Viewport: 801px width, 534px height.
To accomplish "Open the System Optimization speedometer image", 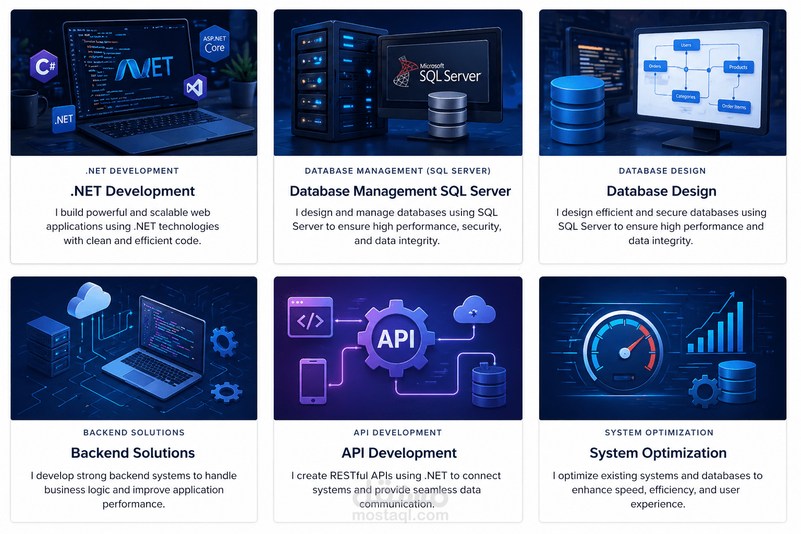I will pyautogui.click(x=662, y=348).
